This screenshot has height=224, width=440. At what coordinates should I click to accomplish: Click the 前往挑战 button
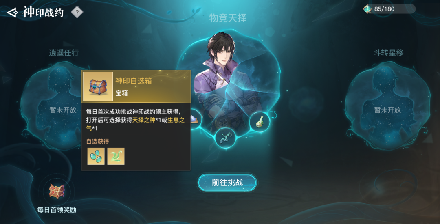coord(227,183)
